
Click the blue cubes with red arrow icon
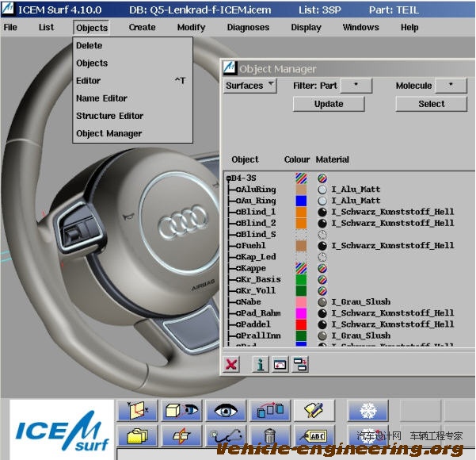tap(270, 411)
